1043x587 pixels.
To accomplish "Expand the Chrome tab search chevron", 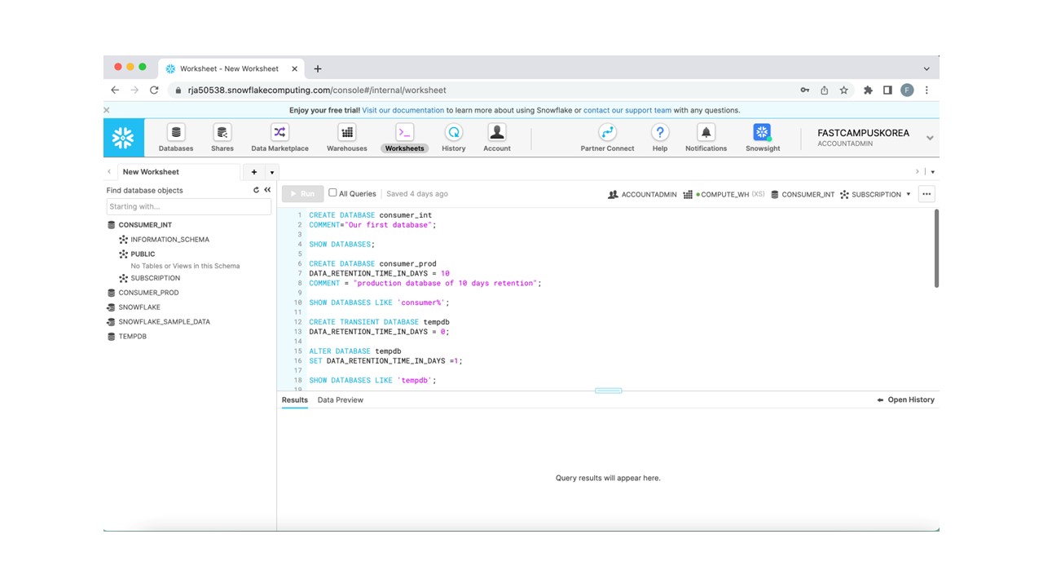I will tap(926, 69).
